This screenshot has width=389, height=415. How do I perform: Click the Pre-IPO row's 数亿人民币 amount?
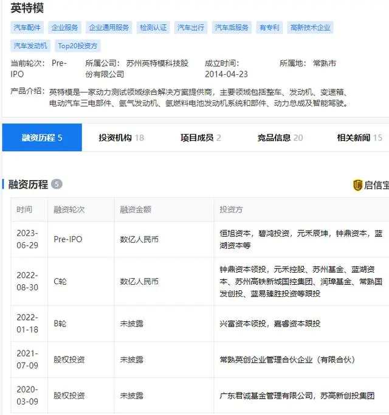(x=139, y=239)
